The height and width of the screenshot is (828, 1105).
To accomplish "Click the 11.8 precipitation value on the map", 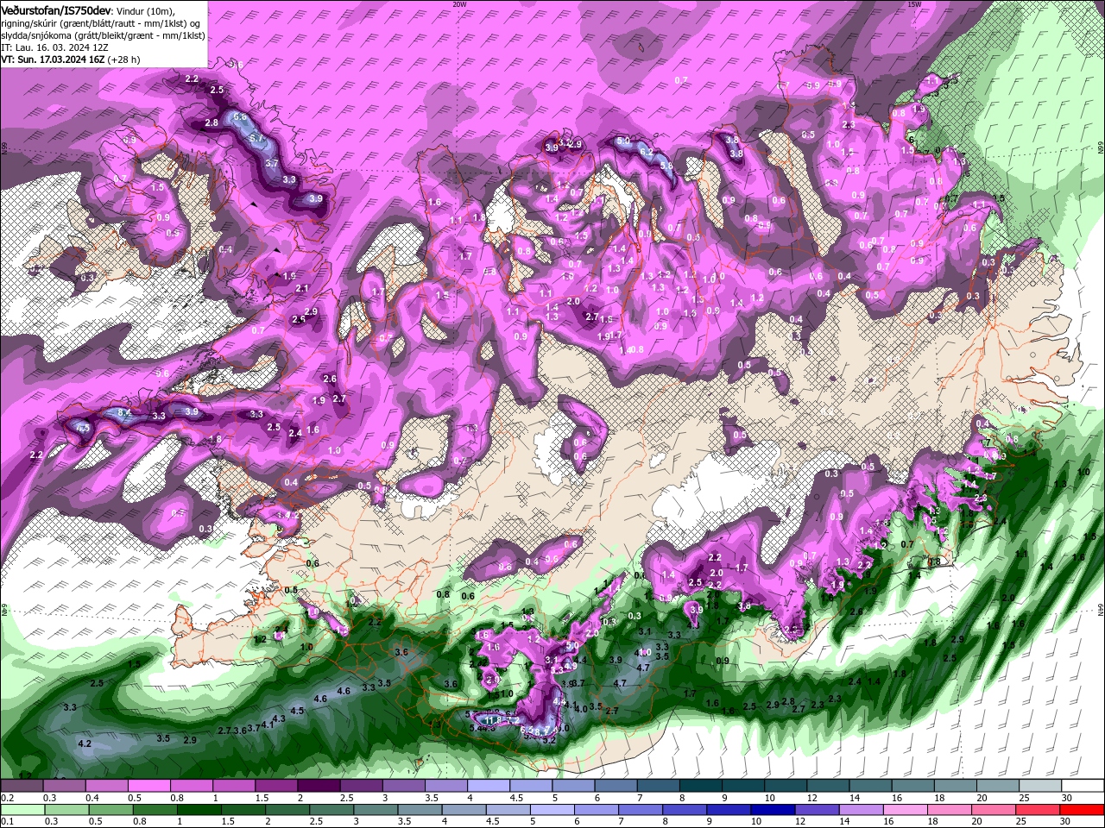I will (493, 719).
